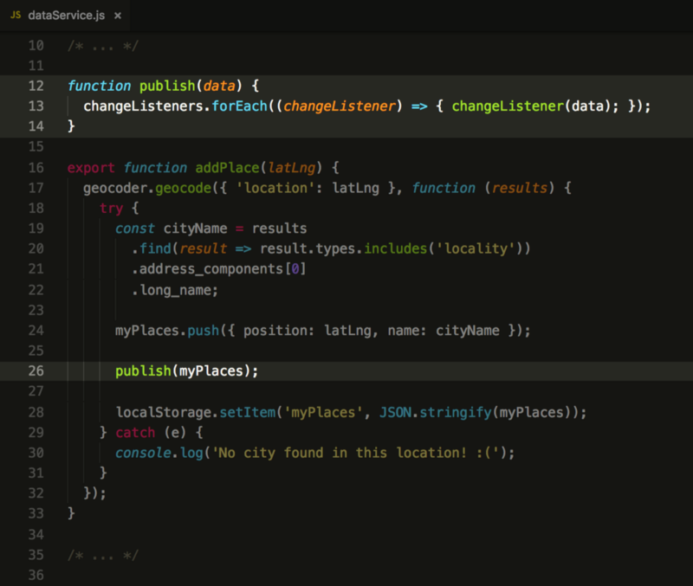Click 'geocode' method on line 17
The image size is (693, 586).
[183, 189]
